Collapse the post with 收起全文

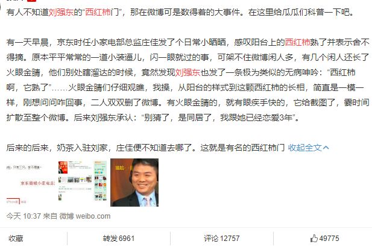click(305, 148)
